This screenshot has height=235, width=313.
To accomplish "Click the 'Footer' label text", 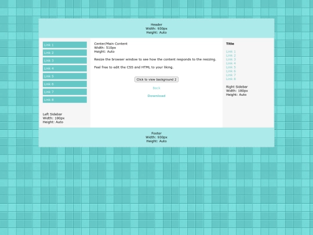I will tap(156, 133).
